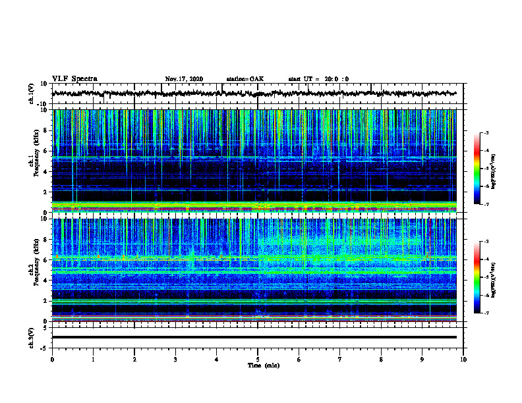Screen dimensions: 522x403
Task: Click time axis tick label '3'
Action: pos(175,360)
